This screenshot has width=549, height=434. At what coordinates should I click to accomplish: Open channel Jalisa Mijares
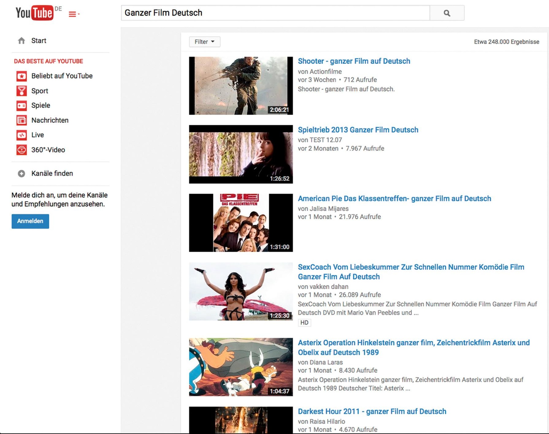coord(329,208)
